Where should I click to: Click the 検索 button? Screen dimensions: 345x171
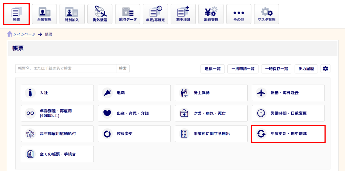point(123,69)
